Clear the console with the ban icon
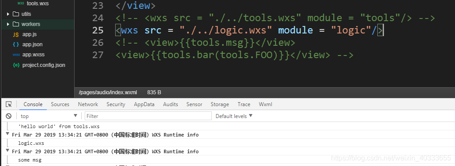Screen dimensions: 455x166 tap(9, 116)
